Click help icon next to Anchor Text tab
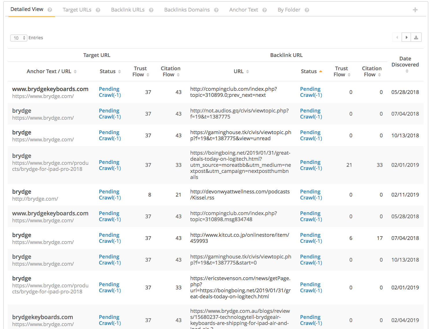 click(x=264, y=10)
